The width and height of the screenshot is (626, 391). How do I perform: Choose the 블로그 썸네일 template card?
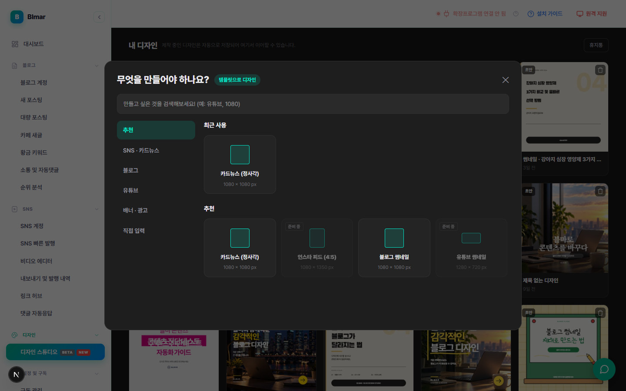[394, 248]
